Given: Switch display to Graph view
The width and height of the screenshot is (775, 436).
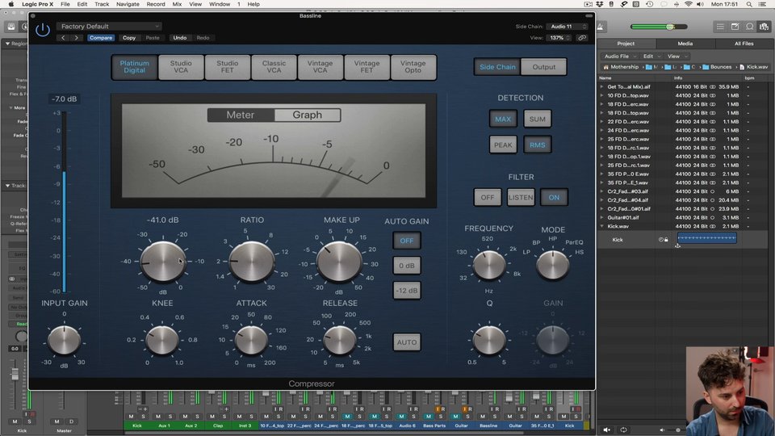Looking at the screenshot, I should [307, 115].
